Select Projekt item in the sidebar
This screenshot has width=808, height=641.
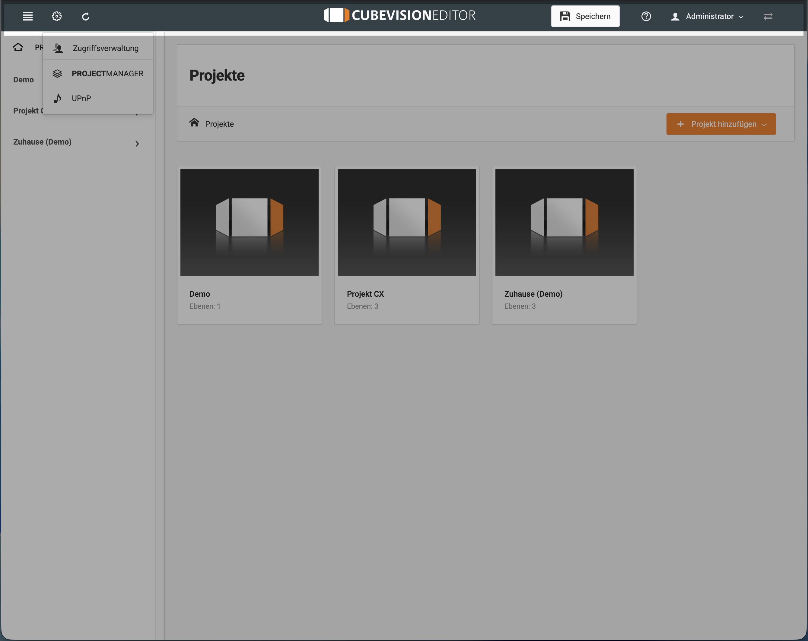pos(28,110)
